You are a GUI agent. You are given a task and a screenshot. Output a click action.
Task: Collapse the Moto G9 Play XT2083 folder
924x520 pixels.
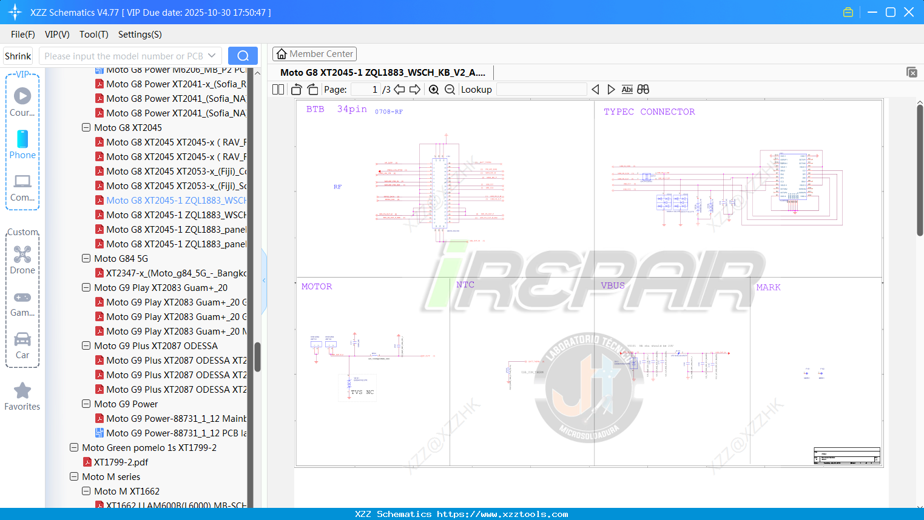[x=86, y=287]
